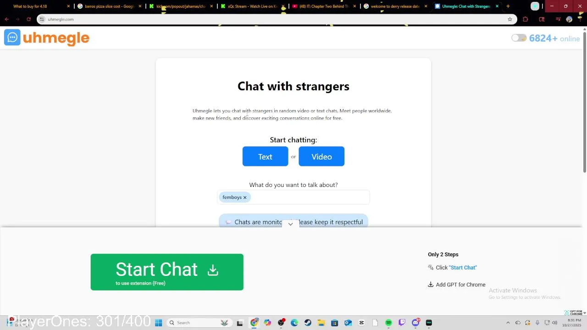Open Microsoft Store from the taskbar
Image resolution: width=587 pixels, height=330 pixels.
(x=335, y=323)
